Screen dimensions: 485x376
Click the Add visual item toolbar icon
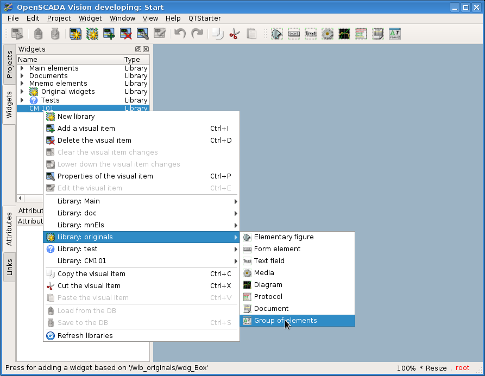109,34
